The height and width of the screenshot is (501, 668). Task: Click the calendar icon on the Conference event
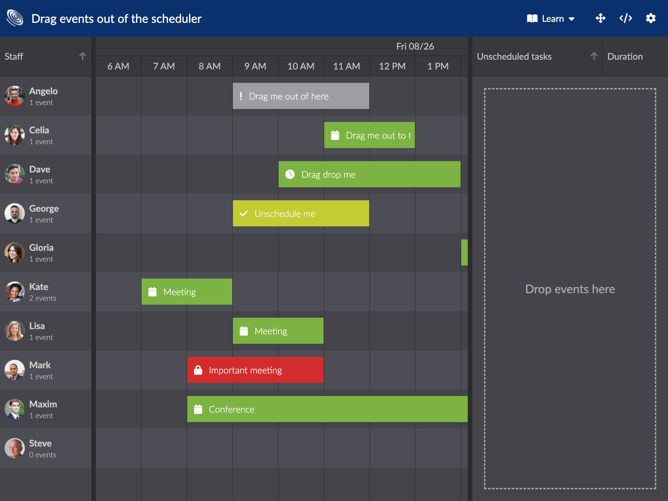click(x=198, y=409)
